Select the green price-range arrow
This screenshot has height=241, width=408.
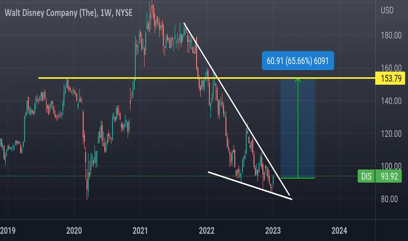(298, 128)
